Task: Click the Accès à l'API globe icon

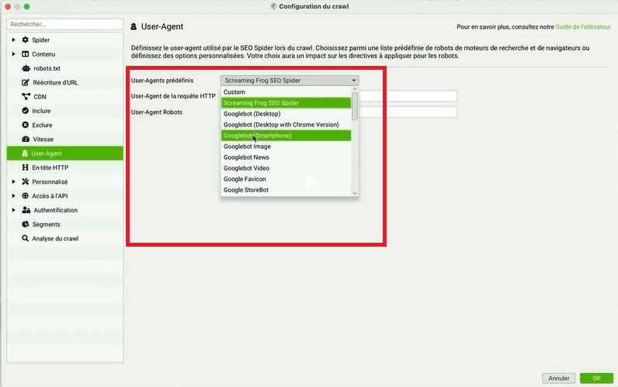Action: coord(25,195)
